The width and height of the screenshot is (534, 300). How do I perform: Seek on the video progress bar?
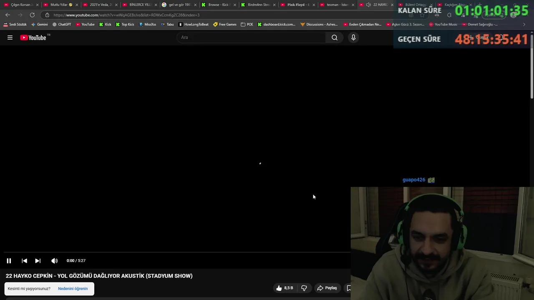click(177, 252)
